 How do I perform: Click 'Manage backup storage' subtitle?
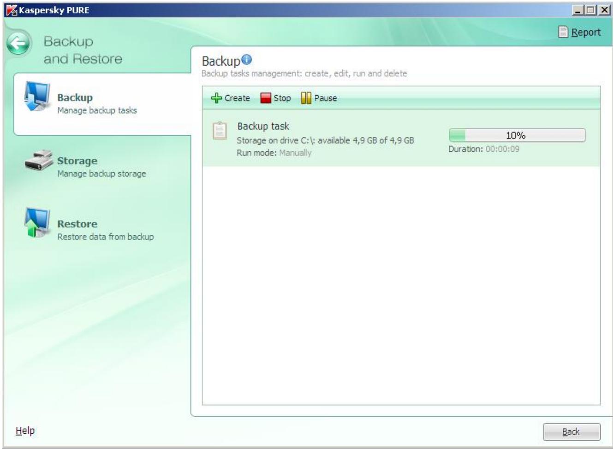[x=101, y=174]
